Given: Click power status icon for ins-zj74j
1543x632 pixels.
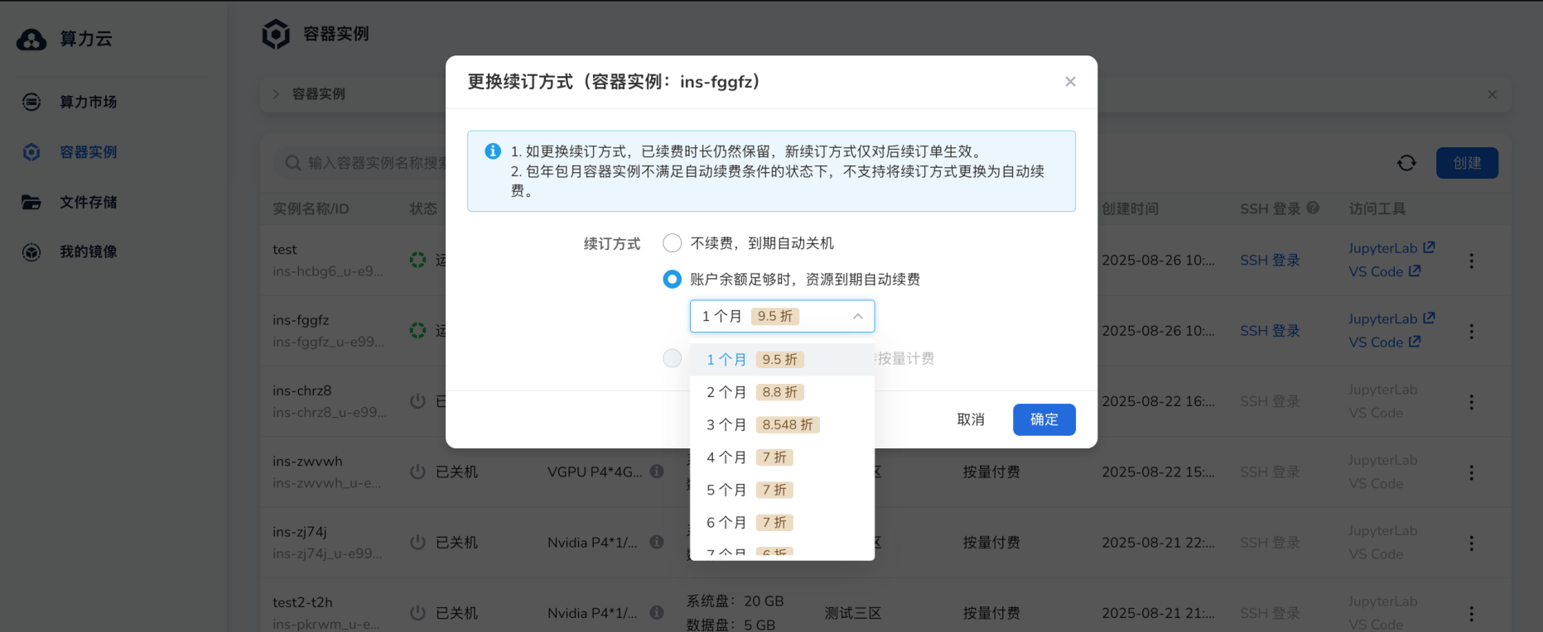Looking at the screenshot, I should pos(418,543).
